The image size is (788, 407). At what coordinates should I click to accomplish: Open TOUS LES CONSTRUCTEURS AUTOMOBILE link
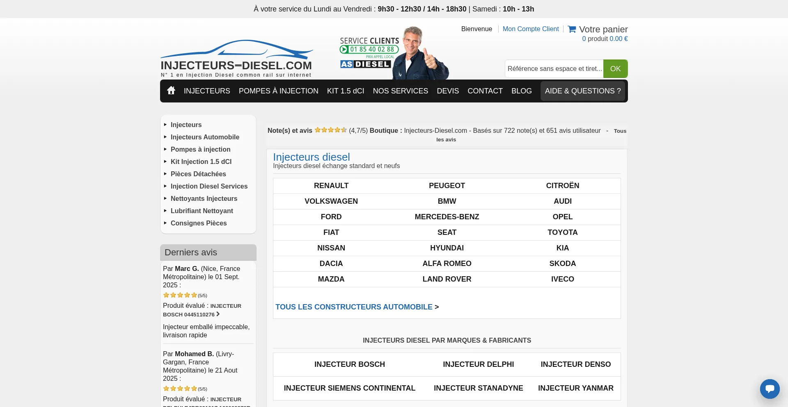354,307
